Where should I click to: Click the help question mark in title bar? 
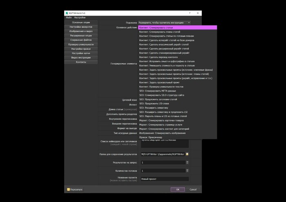tap(190, 13)
